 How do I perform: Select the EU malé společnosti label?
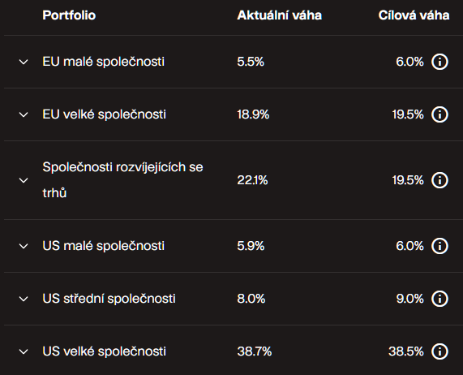(103, 62)
